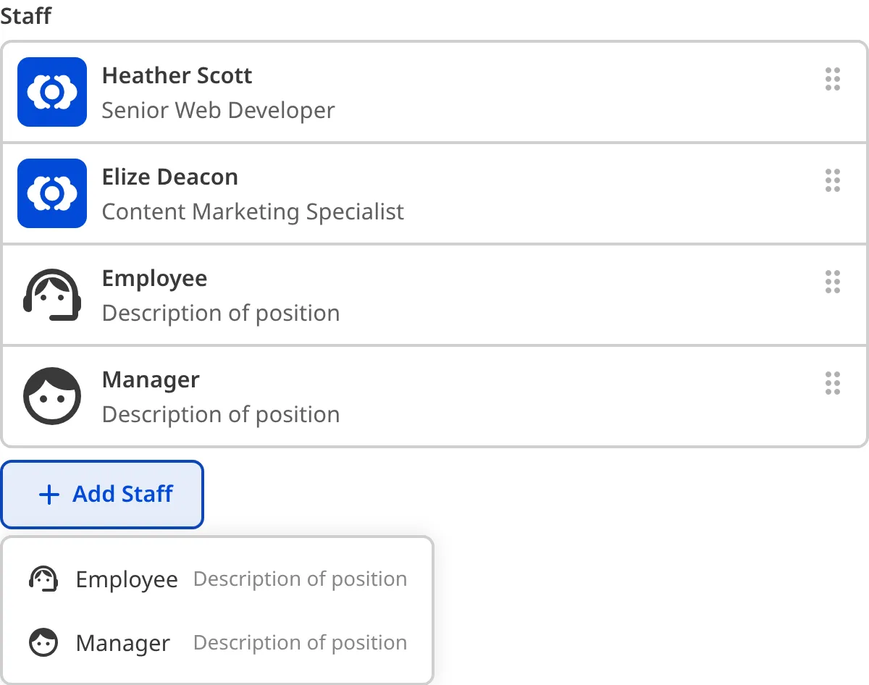This screenshot has height=685, width=869.
Task: Click Heather Scott's blue avatar icon
Action: 51,92
